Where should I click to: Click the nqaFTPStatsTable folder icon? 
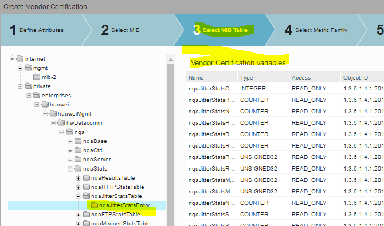point(86,215)
